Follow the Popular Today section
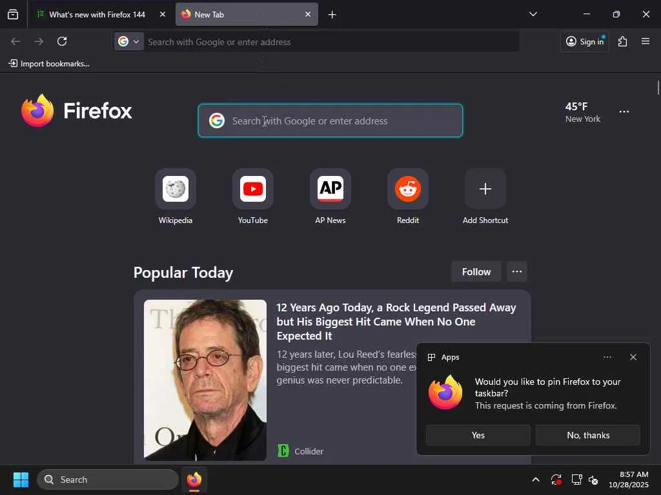Viewport: 661px width, 495px height. point(476,272)
